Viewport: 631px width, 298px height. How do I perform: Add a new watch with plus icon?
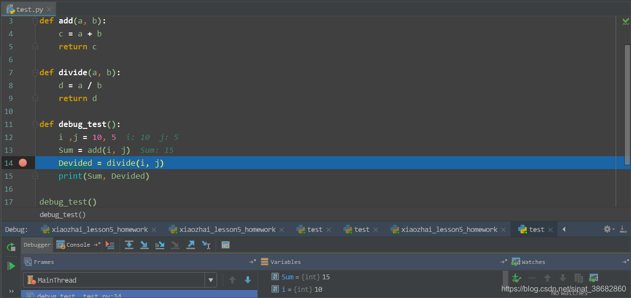(516, 278)
